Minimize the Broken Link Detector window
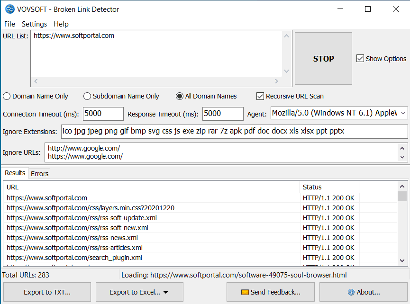The image size is (410, 304). click(340, 9)
